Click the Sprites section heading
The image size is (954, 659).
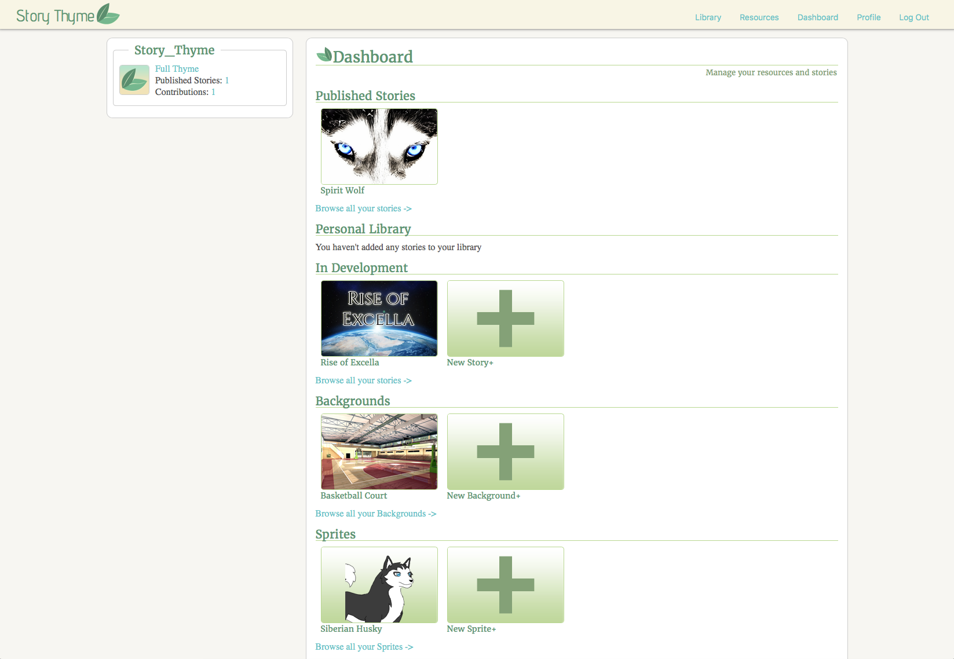click(x=335, y=534)
